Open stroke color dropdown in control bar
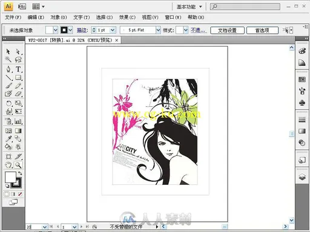Viewport: 310px width, 232px height. coord(70,30)
